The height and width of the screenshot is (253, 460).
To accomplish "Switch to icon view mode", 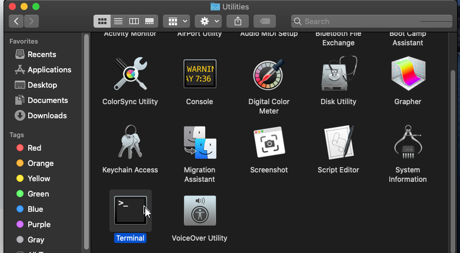I will 102,21.
